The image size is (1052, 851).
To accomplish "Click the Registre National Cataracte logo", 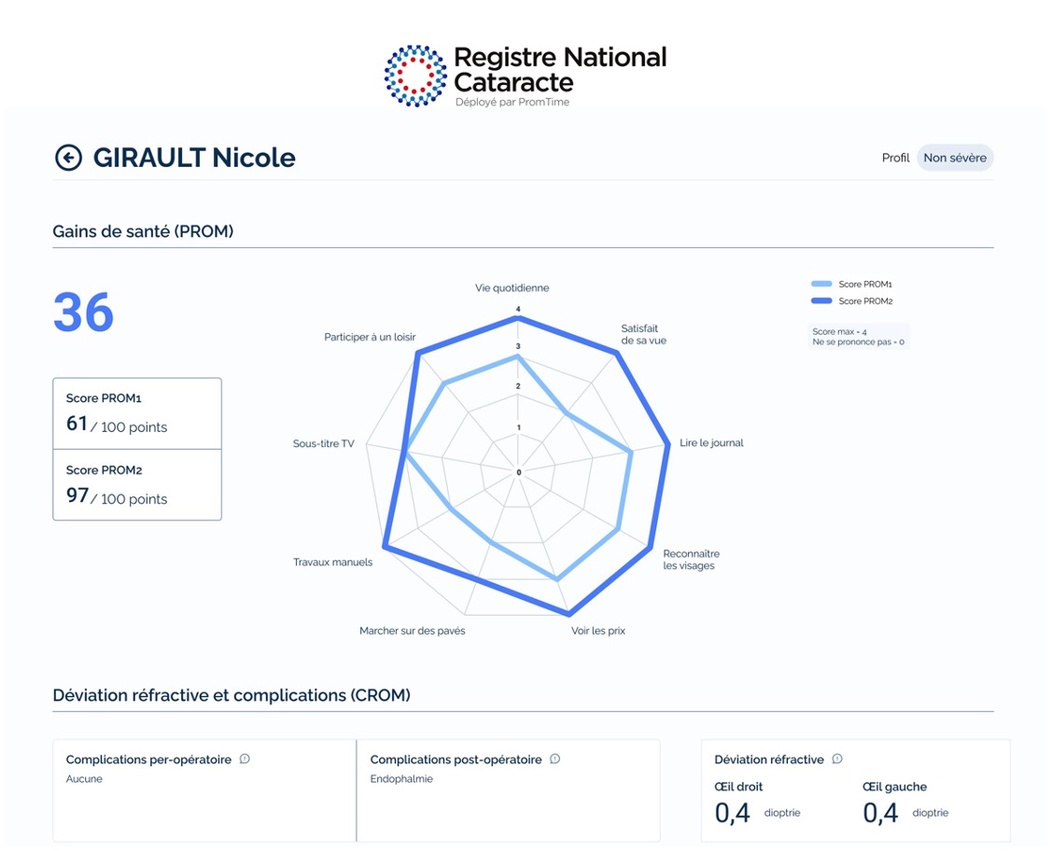I will coord(526,75).
